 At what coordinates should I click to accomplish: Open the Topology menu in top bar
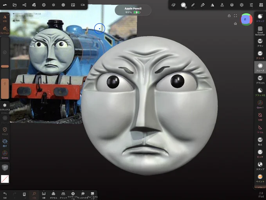(x=34, y=5)
